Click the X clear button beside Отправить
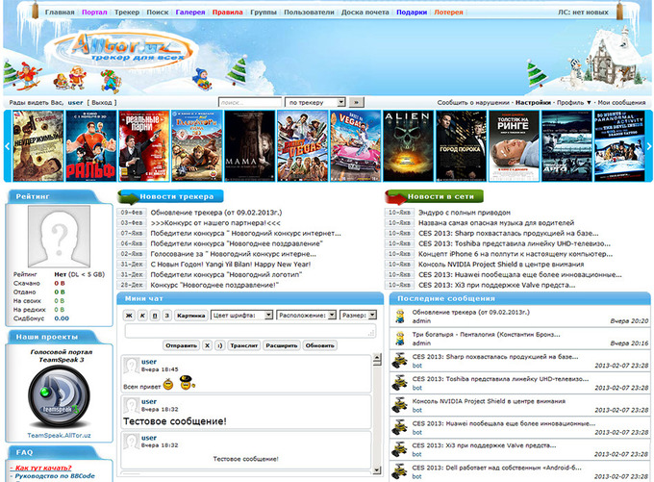 tap(206, 344)
